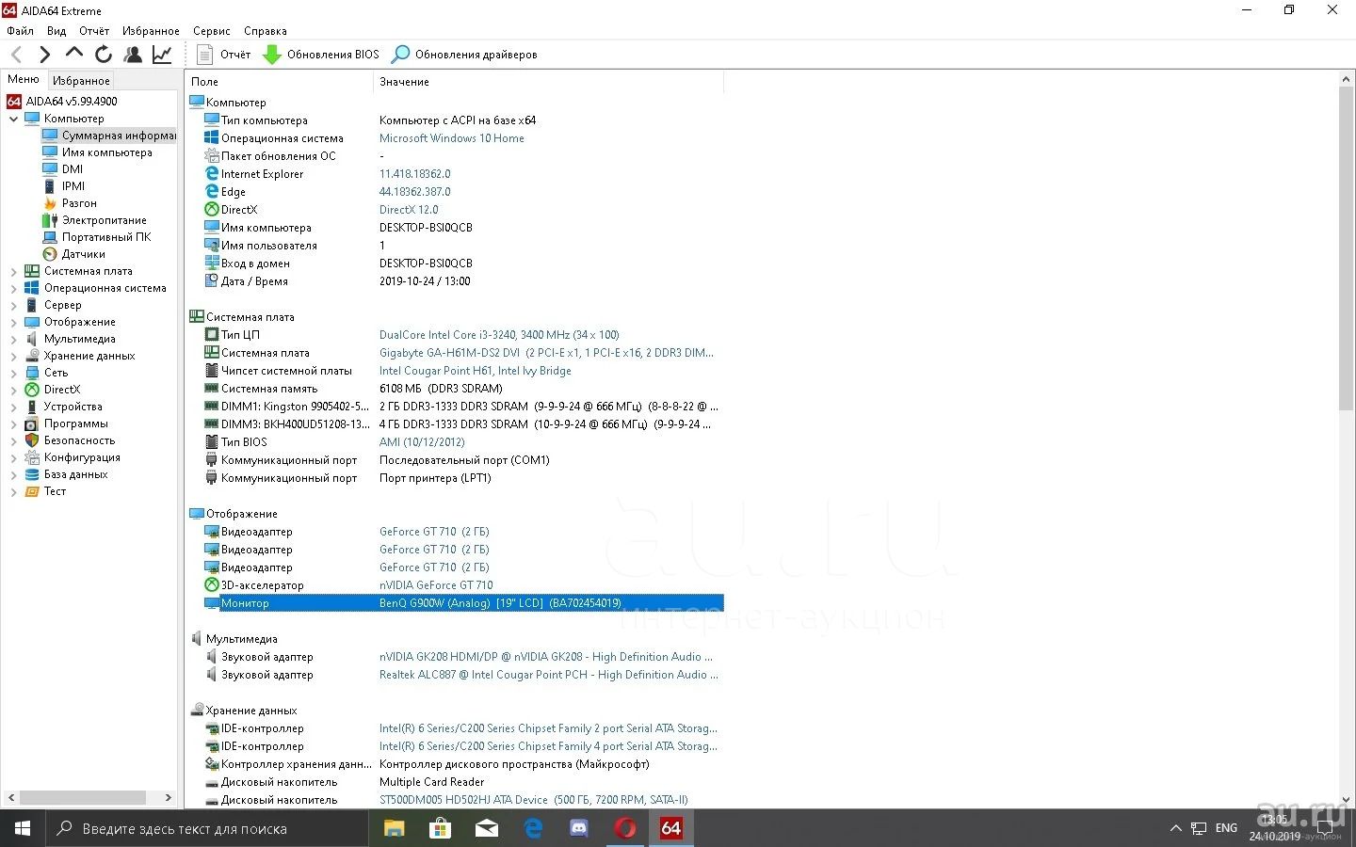This screenshot has width=1356, height=847.
Task: Click the Программы tree icon
Action: 32,423
